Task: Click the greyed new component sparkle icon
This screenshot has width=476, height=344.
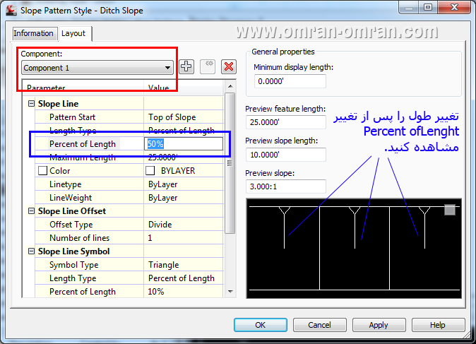Action: [208, 66]
